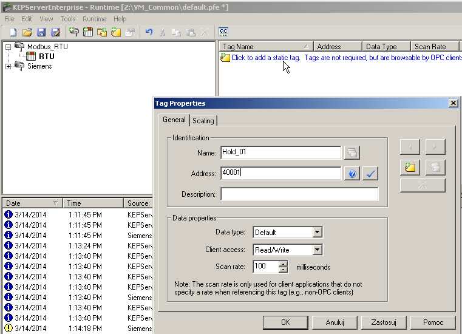
Task: Click the Time column header in log
Action: [x=93, y=203]
